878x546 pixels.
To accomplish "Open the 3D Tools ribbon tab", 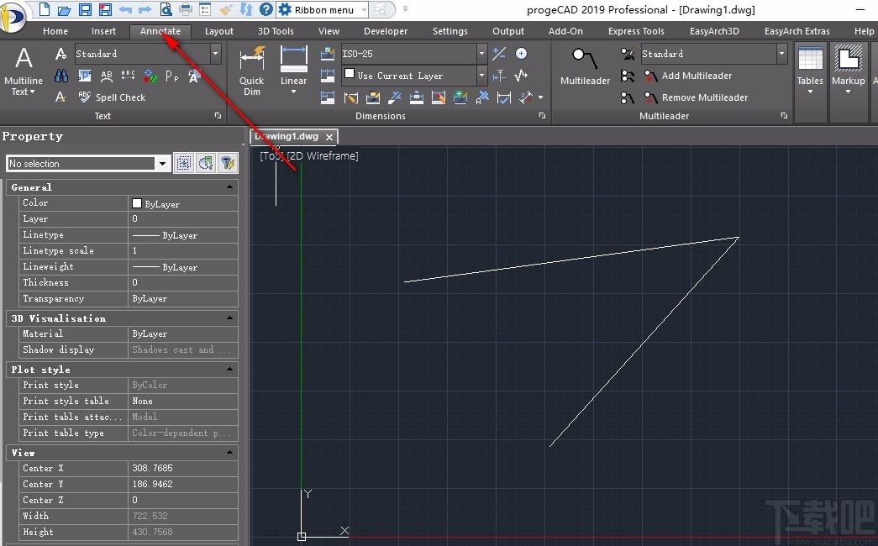I will click(x=276, y=31).
